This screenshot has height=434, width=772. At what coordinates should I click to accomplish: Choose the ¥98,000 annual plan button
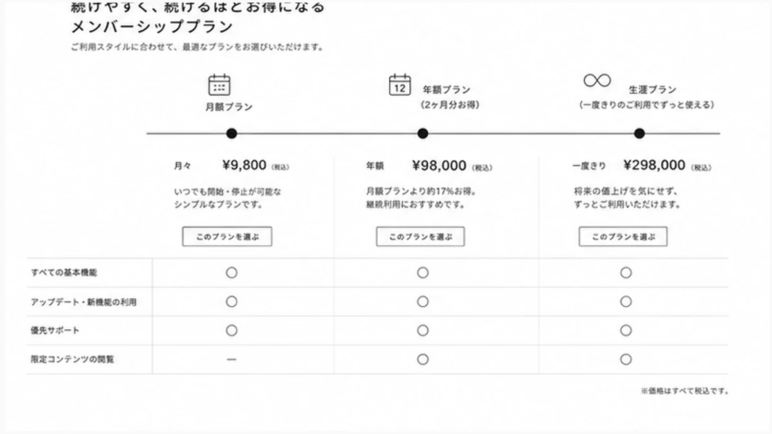[x=420, y=237]
